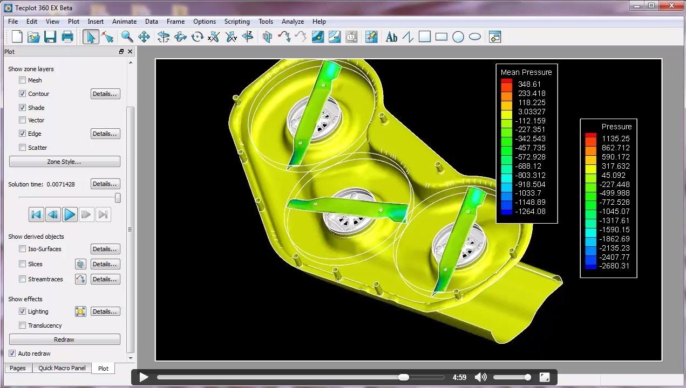The image size is (686, 388).
Task: Click the Redraw button
Action: point(64,339)
